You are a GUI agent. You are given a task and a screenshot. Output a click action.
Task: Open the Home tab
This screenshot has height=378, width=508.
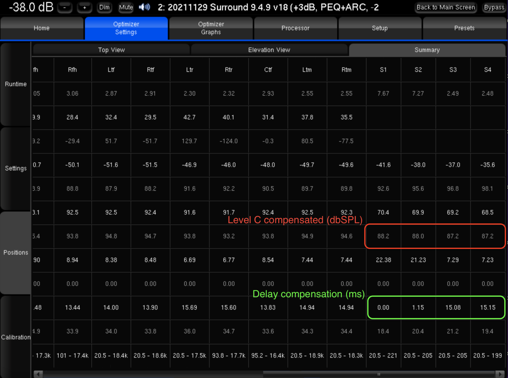[42, 28]
